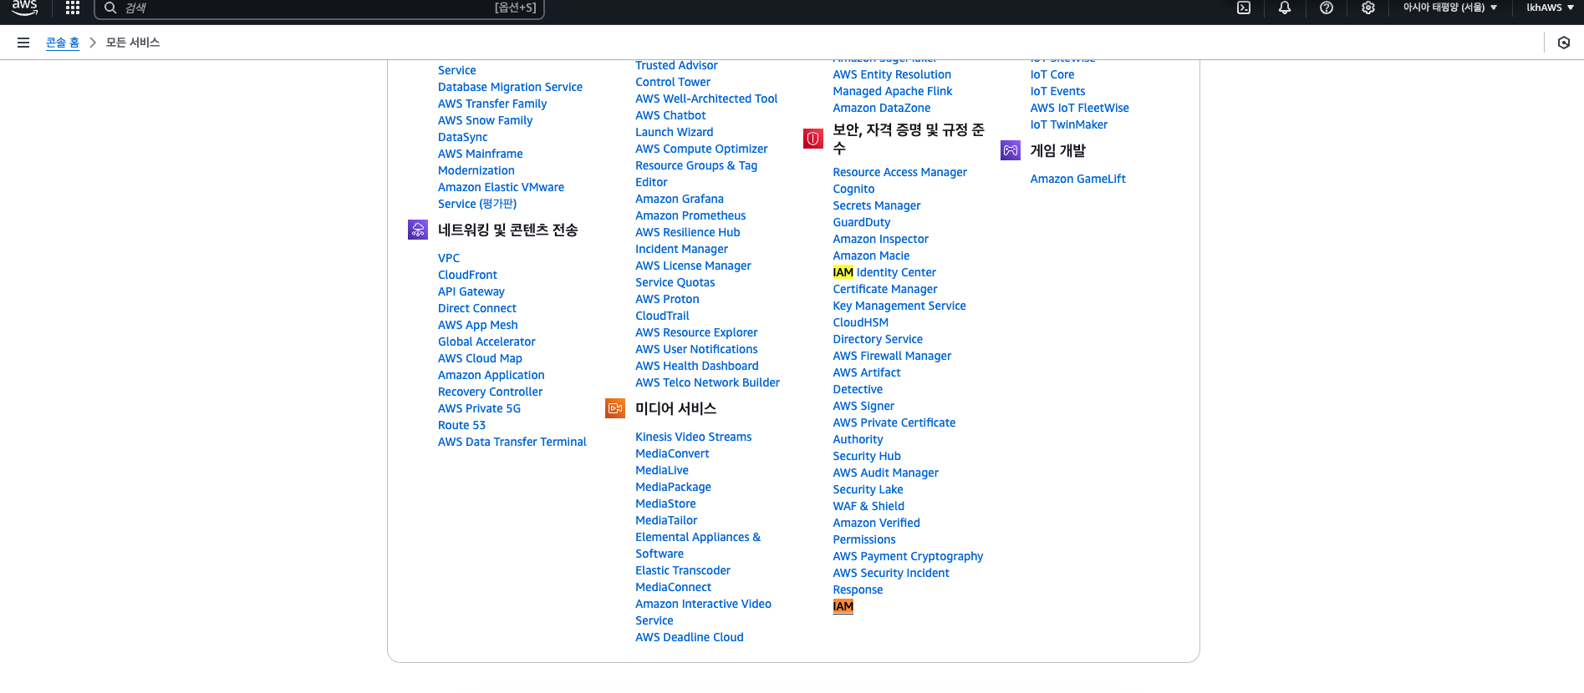Image resolution: width=1584 pixels, height=693 pixels.
Task: Open CloudFront service
Action: click(x=467, y=275)
